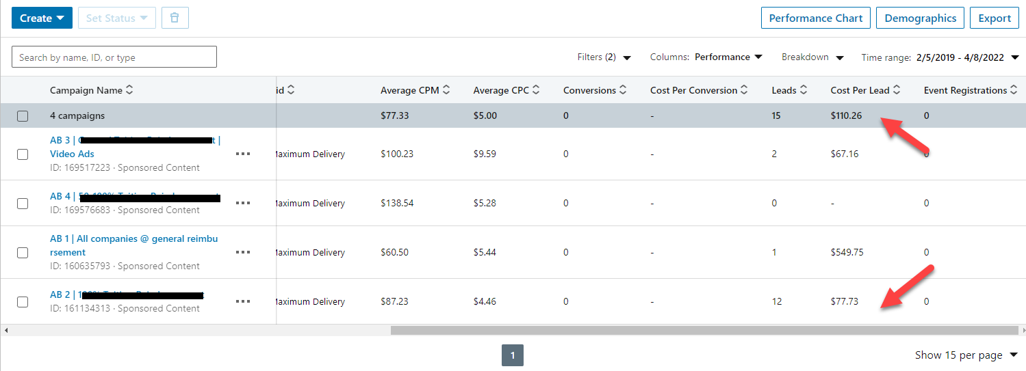Image resolution: width=1026 pixels, height=371 pixels.
Task: Open options menu for AB 2 campaign
Action: tap(243, 301)
